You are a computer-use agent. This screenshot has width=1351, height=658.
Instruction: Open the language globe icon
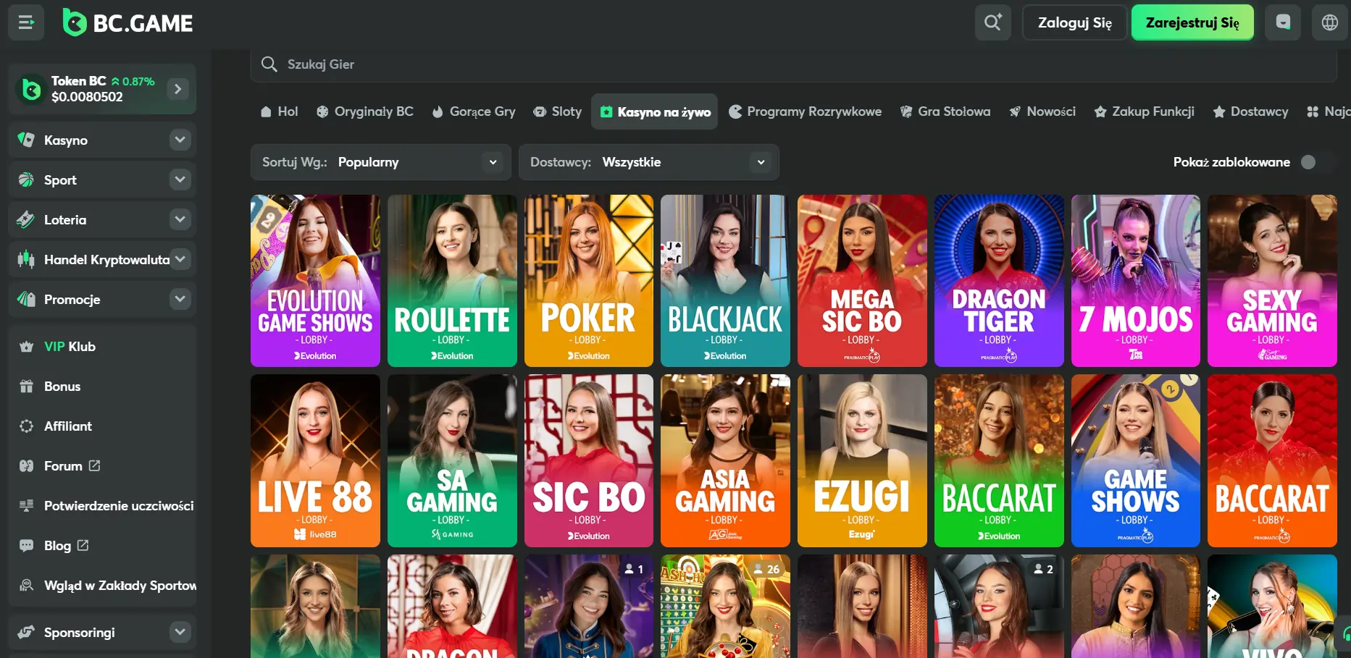[1330, 22]
